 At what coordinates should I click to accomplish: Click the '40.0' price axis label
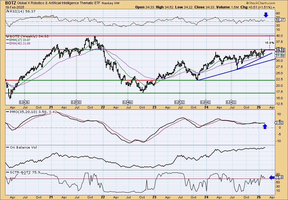(x=280, y=36)
